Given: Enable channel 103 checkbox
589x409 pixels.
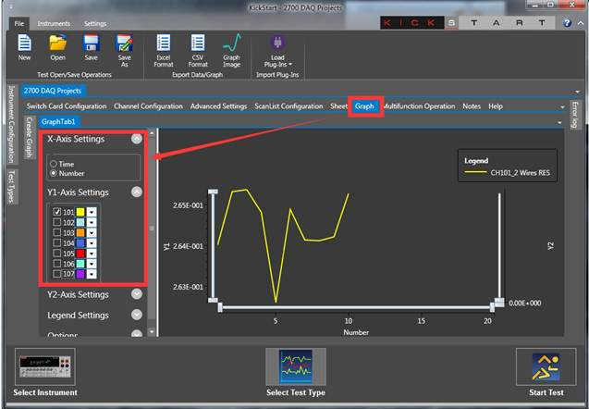Looking at the screenshot, I should (x=57, y=232).
